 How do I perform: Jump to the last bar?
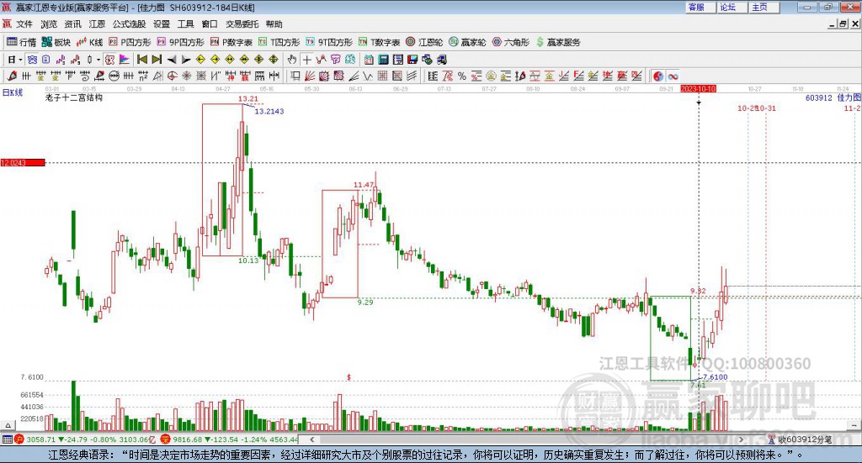pyautogui.click(x=157, y=60)
